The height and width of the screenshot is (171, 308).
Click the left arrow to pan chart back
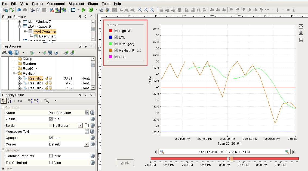[x=156, y=152]
